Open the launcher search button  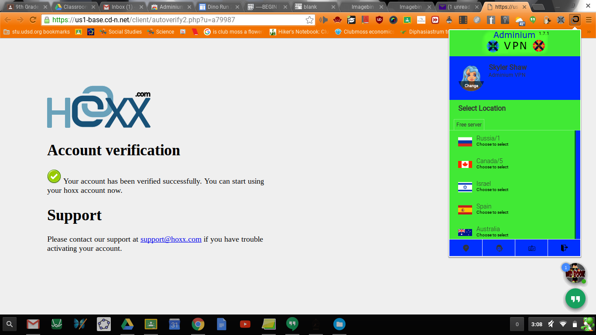click(x=10, y=324)
